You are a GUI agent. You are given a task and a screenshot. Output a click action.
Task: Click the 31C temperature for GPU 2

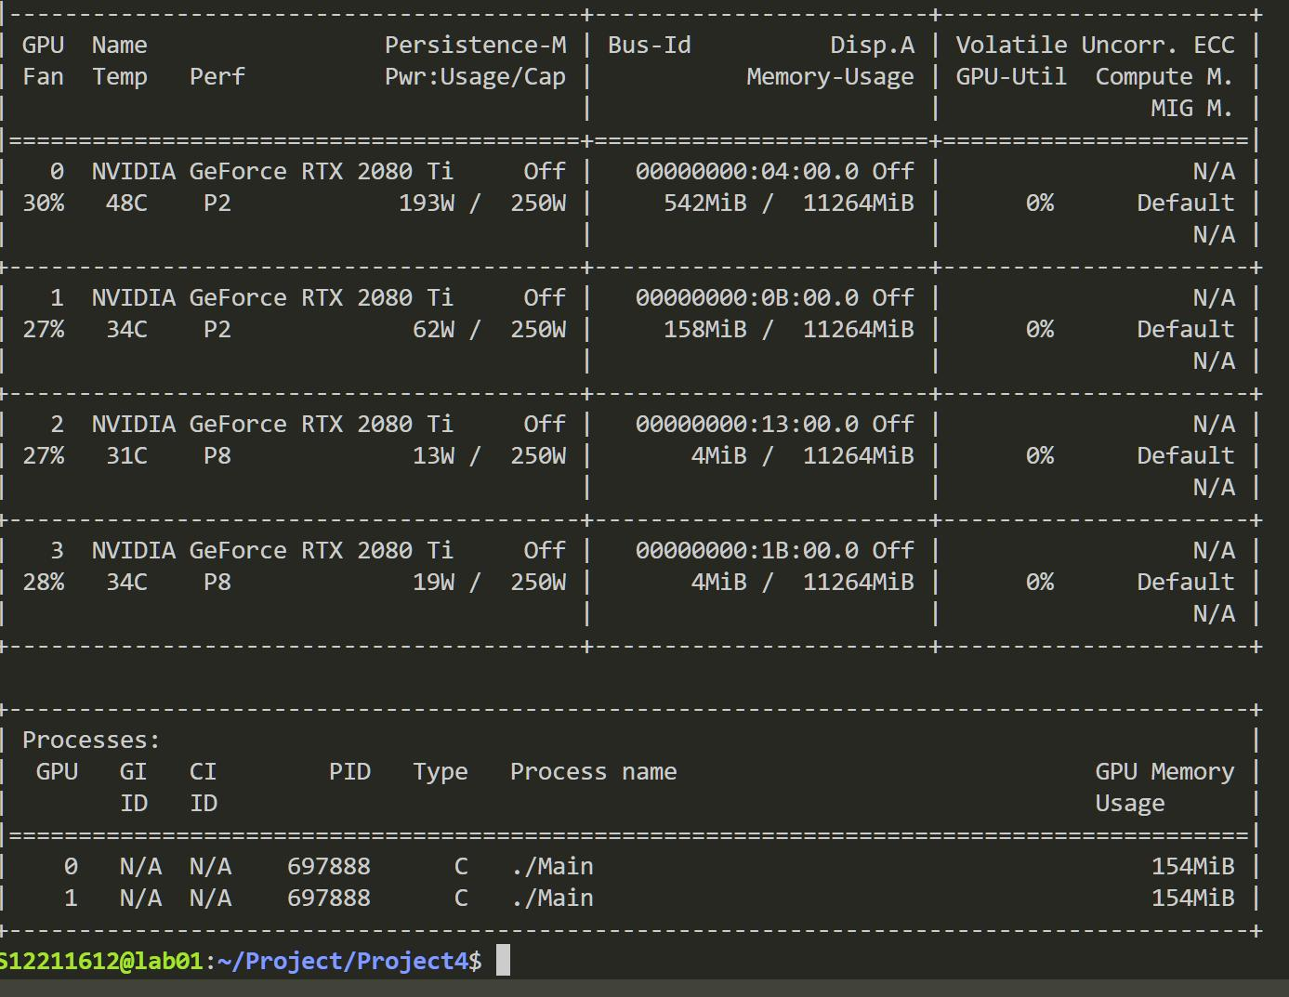click(126, 455)
